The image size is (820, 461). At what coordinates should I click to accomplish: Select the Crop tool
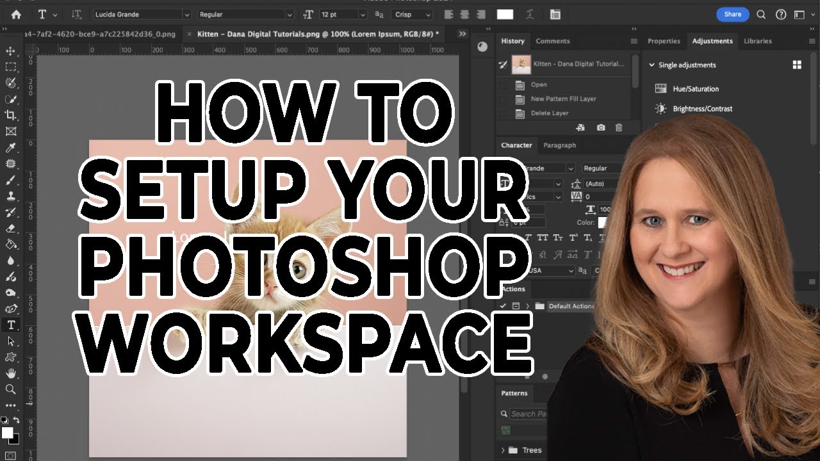point(10,115)
